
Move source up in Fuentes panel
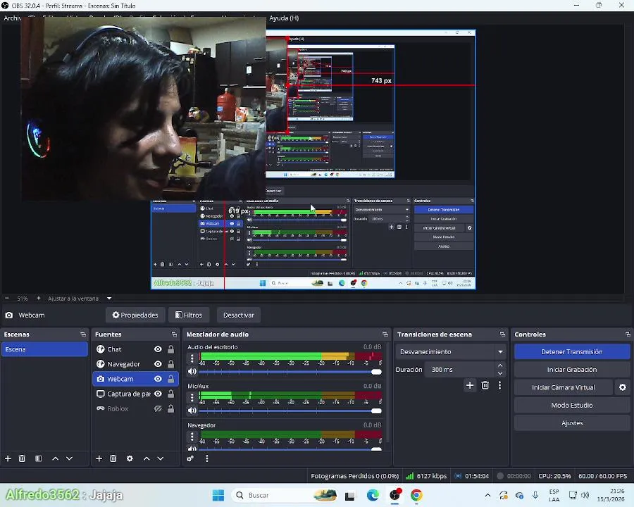(x=147, y=458)
